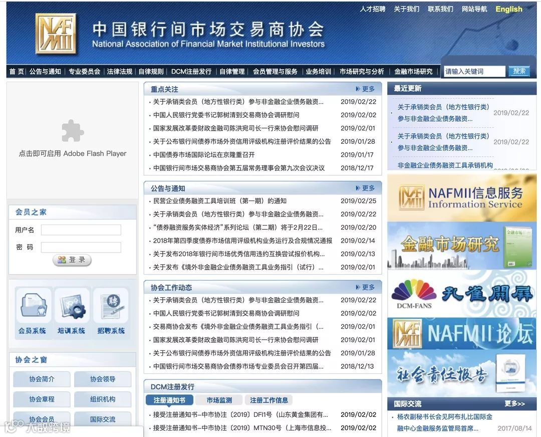541x437 pixels.
Task: Open the 专业委员会 menu item
Action: coord(84,72)
